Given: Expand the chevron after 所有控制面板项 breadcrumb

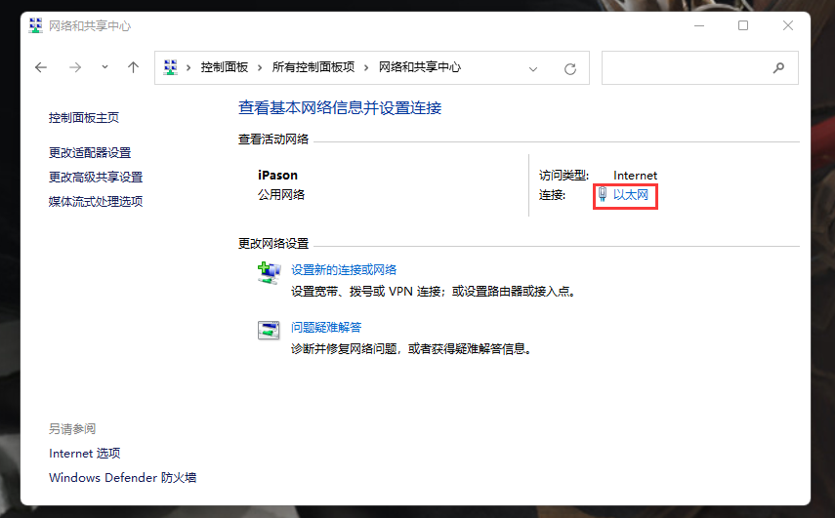Looking at the screenshot, I should (367, 68).
